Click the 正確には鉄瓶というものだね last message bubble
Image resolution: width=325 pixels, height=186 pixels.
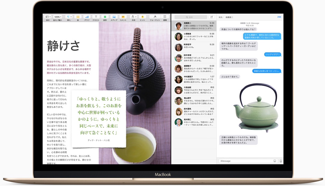click(239, 140)
